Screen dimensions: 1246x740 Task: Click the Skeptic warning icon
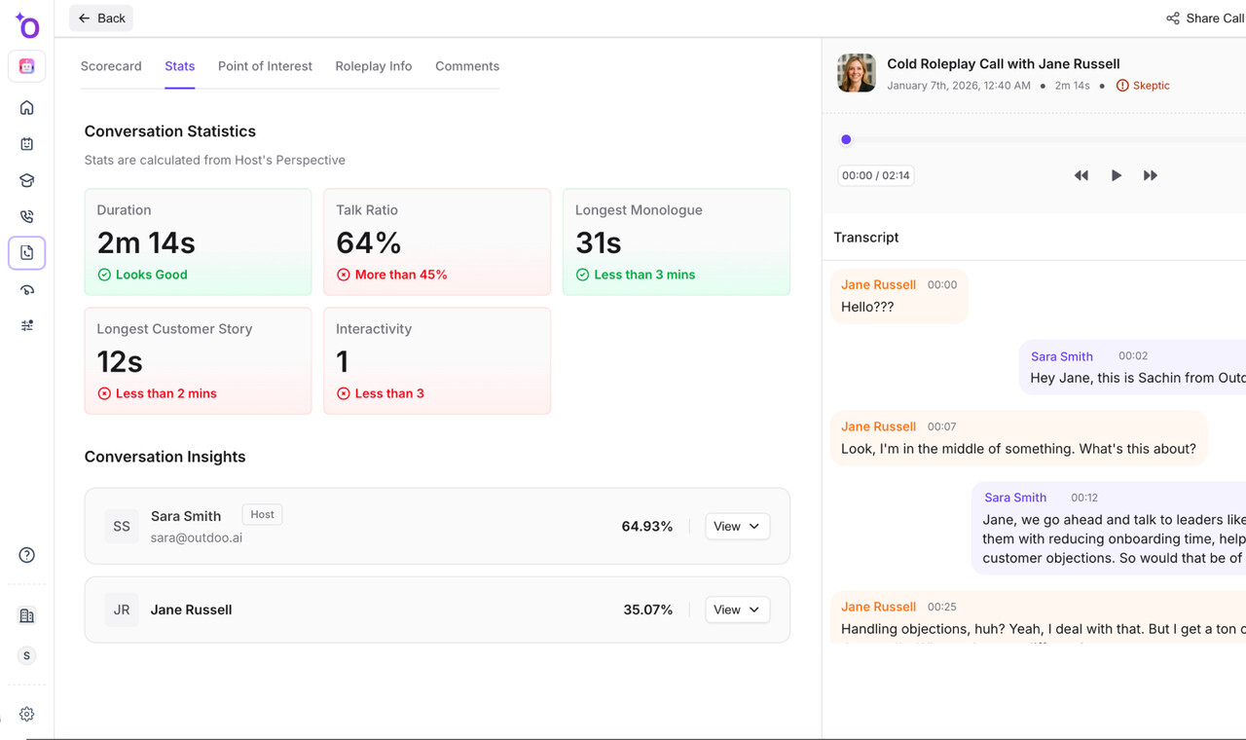[x=1122, y=86]
